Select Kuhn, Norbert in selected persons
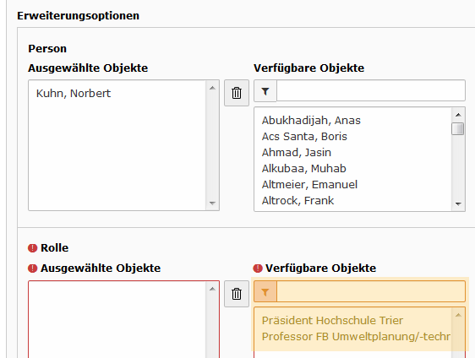 pos(74,93)
